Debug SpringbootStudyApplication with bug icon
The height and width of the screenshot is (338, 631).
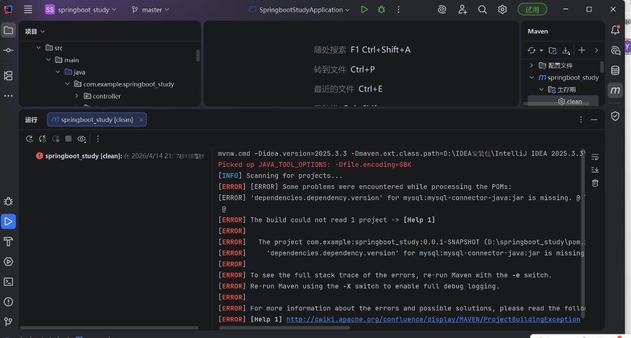coord(381,10)
